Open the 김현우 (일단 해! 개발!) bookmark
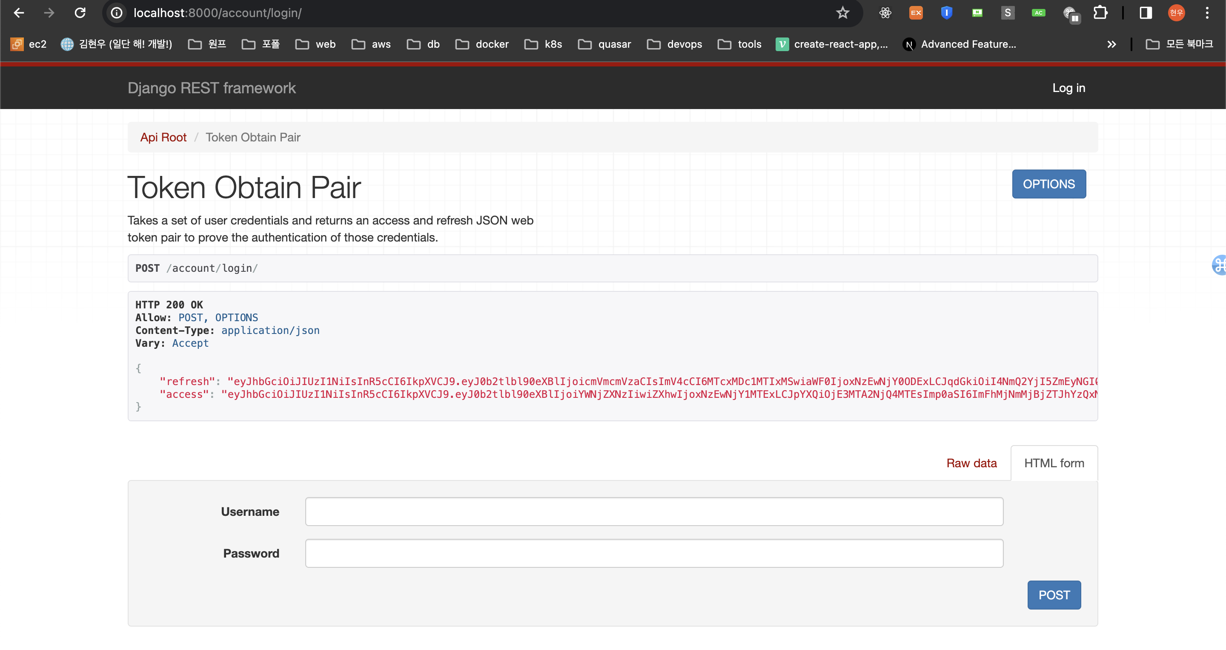This screenshot has height=650, width=1226. click(x=117, y=44)
